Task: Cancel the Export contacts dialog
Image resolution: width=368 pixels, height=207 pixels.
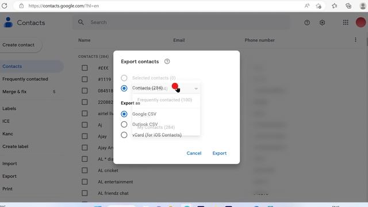Action: click(194, 154)
